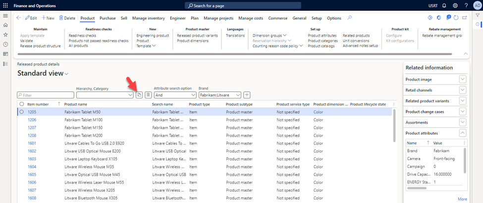
Task: Open Favorites star icon in sidebar
Action: (x=5, y=35)
